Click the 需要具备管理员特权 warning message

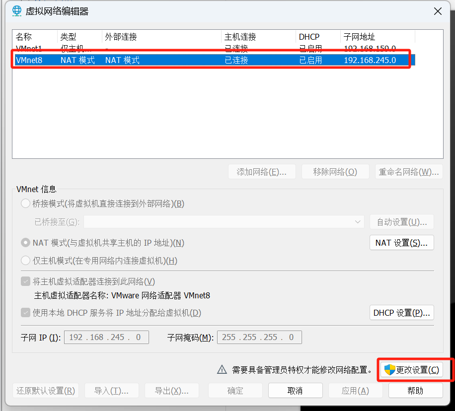[302, 369]
